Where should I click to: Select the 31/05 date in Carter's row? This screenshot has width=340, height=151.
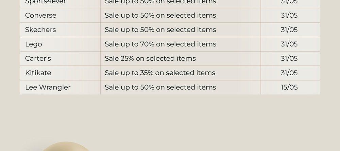pos(289,58)
